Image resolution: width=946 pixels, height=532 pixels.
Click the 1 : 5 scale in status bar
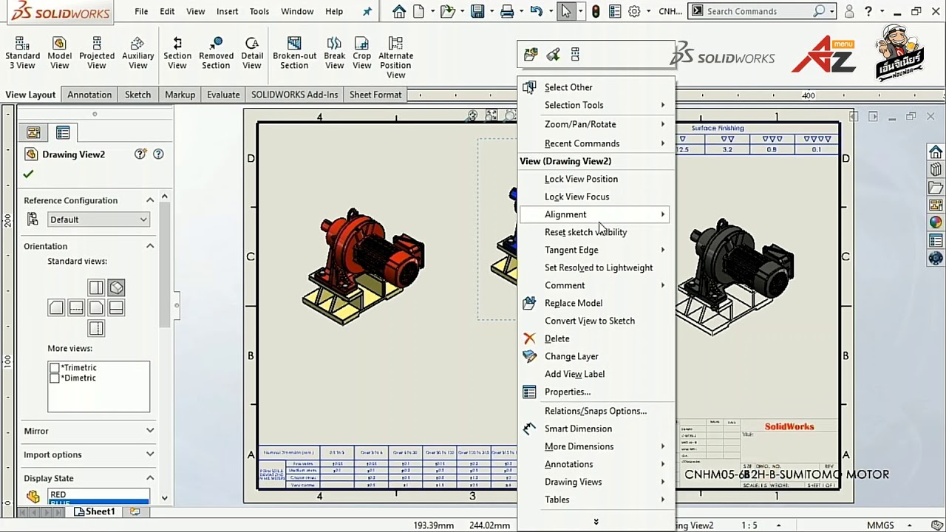749,525
